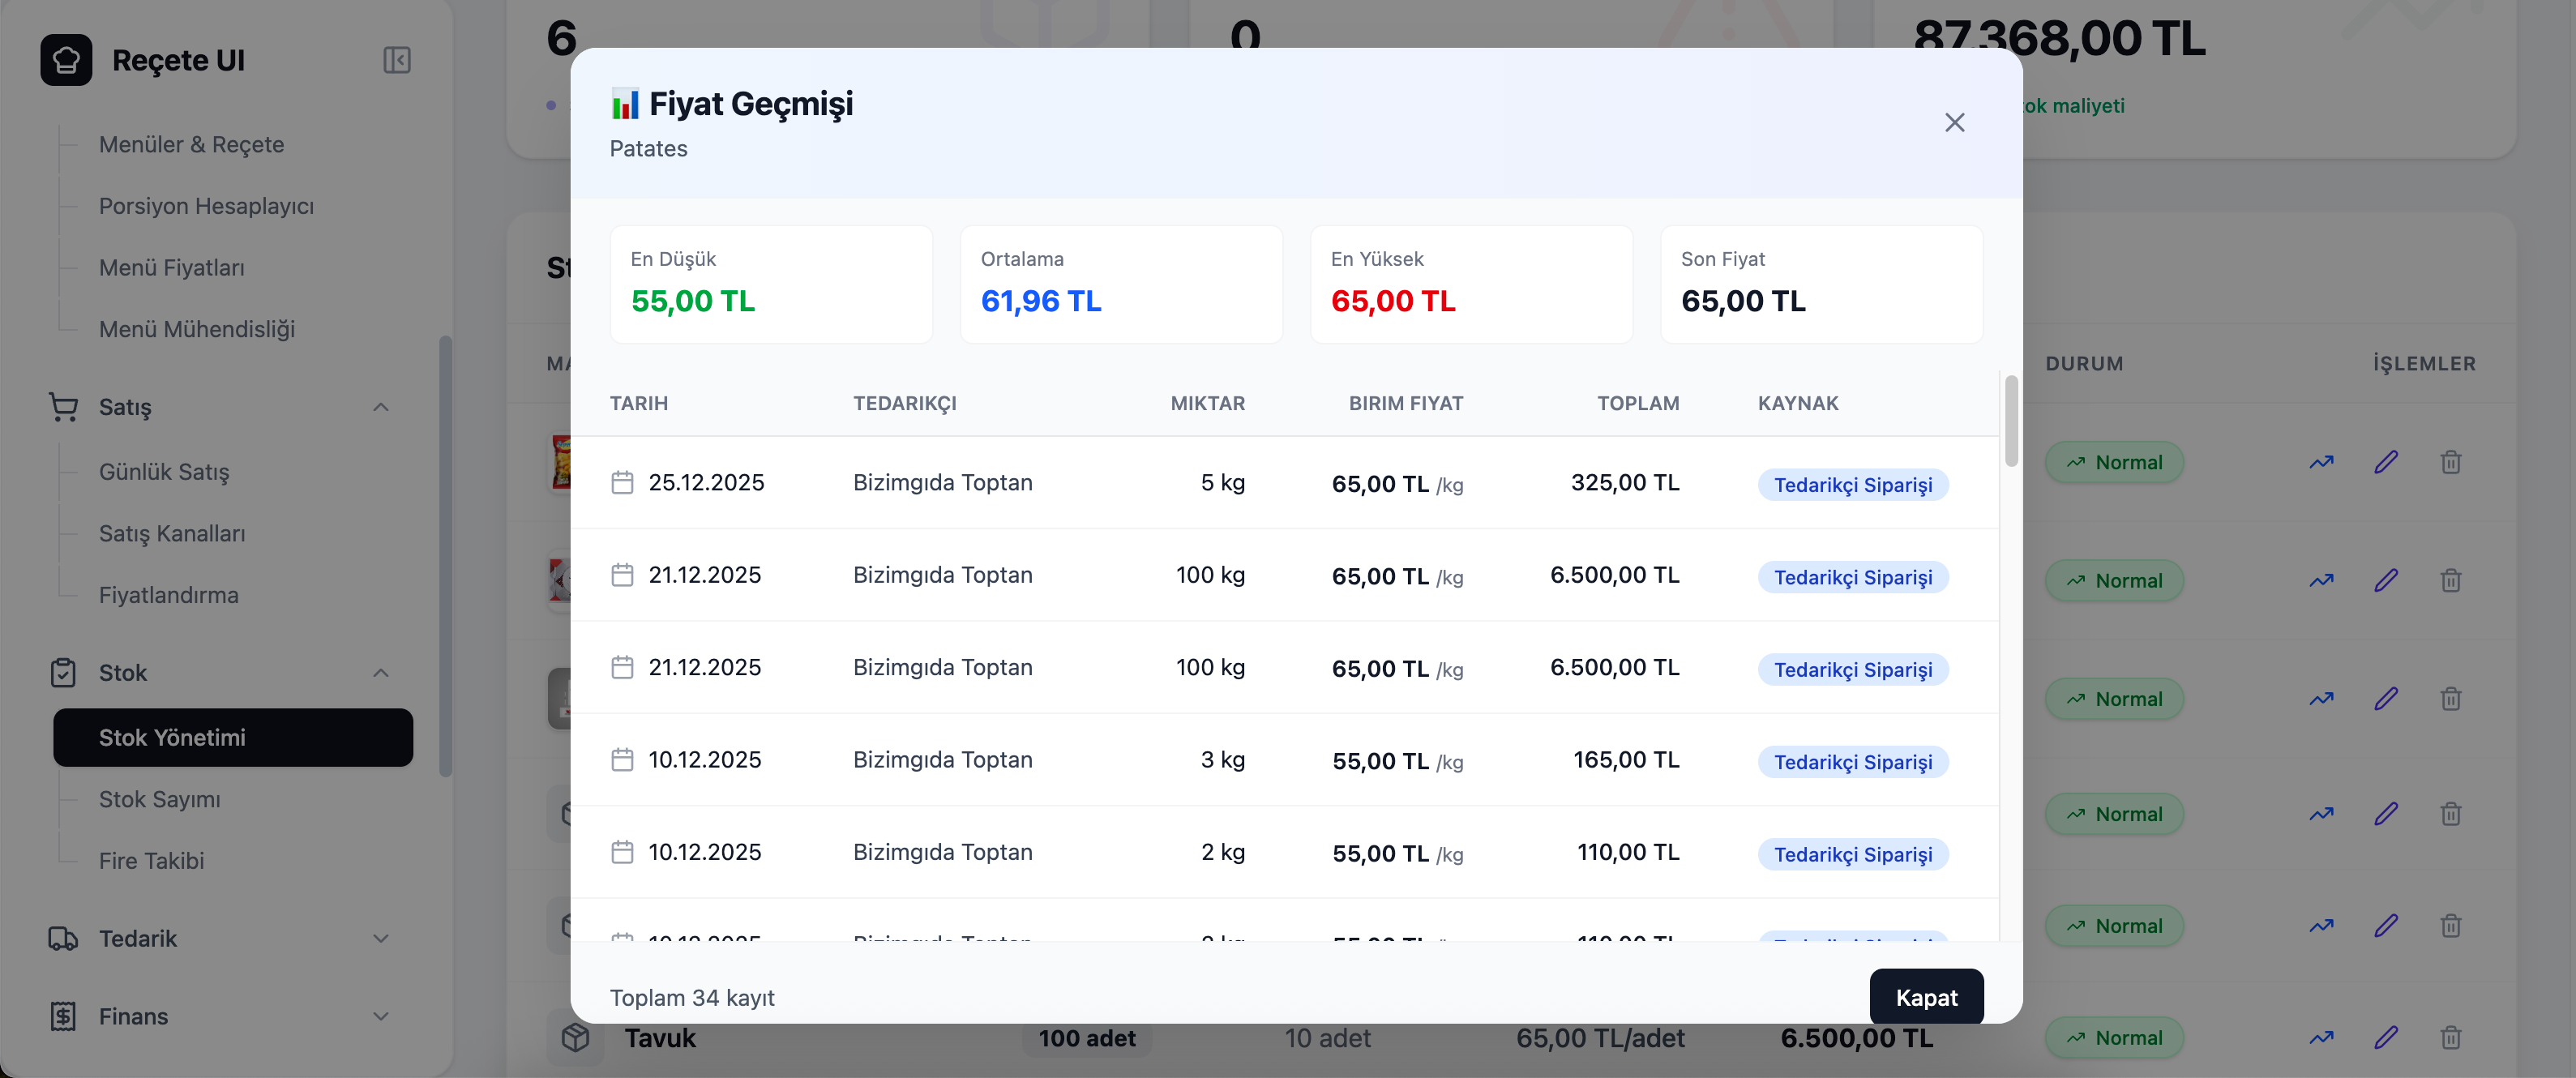Click the 110,00 TL total in 2 kg row

point(1628,852)
